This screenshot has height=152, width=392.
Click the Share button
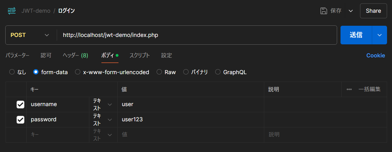click(373, 11)
